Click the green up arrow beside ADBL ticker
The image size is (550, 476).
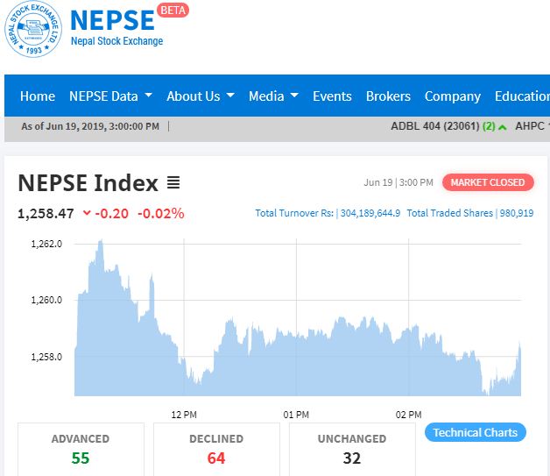coord(503,126)
